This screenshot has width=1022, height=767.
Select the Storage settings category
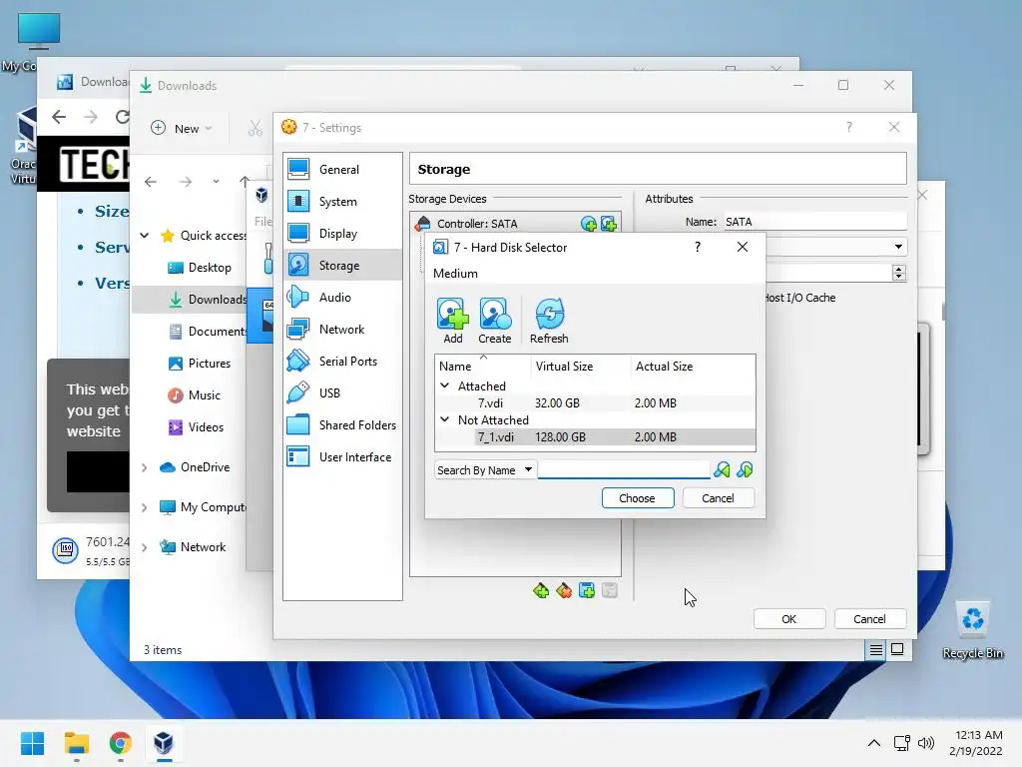click(343, 266)
